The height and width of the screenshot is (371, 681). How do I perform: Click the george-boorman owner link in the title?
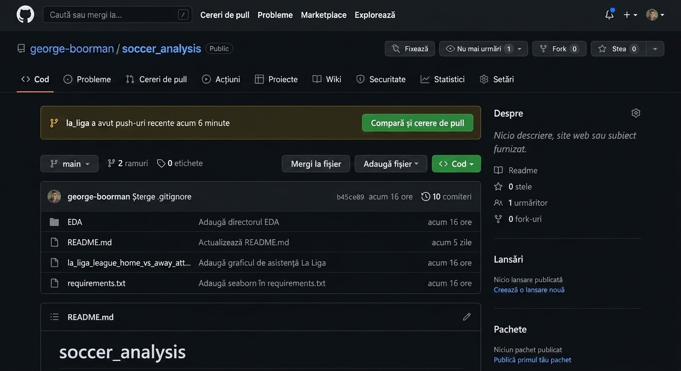pos(72,48)
